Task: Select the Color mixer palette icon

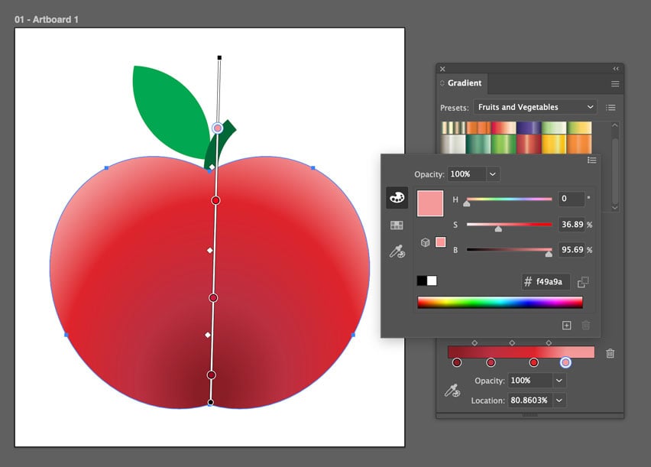Action: click(x=397, y=198)
